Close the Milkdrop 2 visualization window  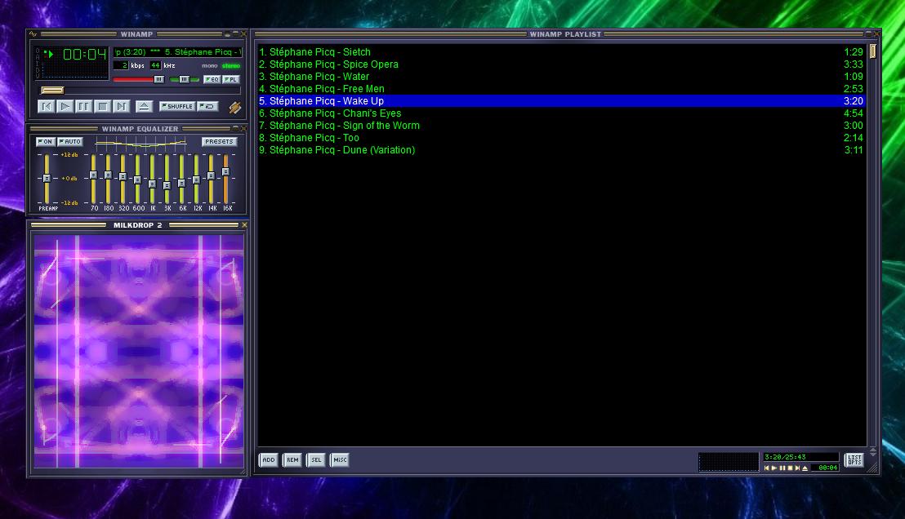point(244,225)
